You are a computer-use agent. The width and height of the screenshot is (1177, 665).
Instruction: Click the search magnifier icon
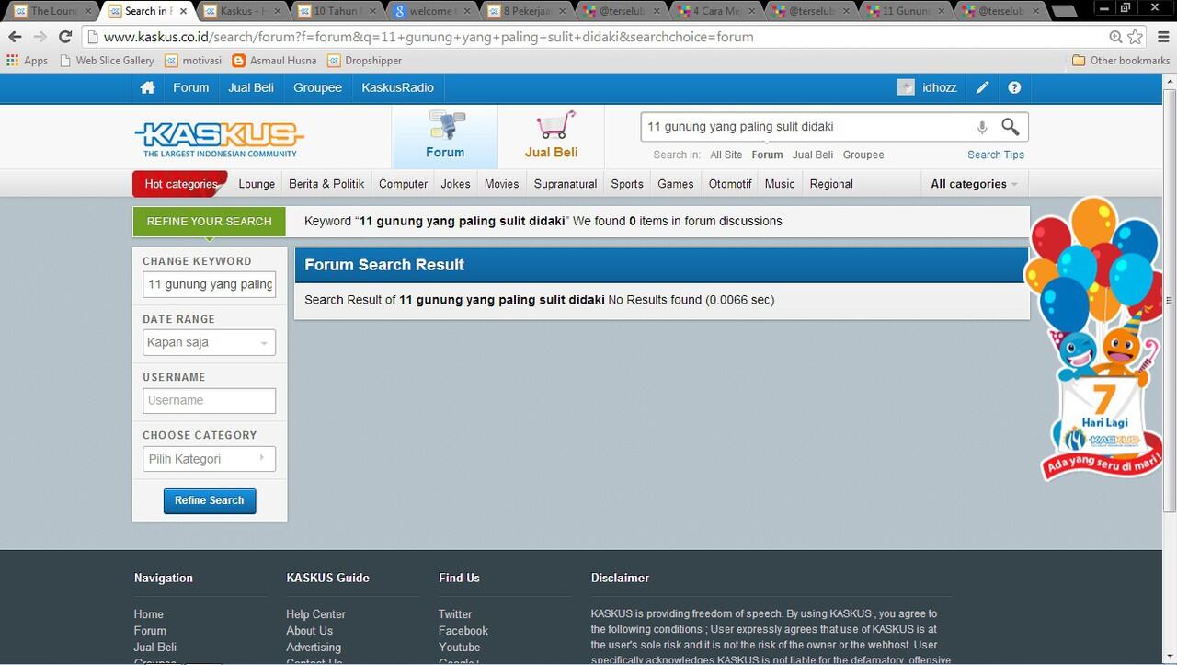[1011, 127]
